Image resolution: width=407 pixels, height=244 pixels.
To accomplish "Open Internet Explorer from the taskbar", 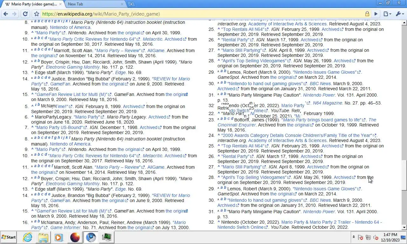I will coord(28,237).
